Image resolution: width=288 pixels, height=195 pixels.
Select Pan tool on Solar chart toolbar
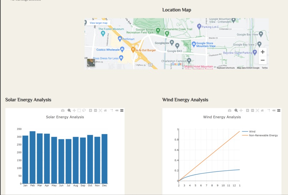(x=74, y=111)
